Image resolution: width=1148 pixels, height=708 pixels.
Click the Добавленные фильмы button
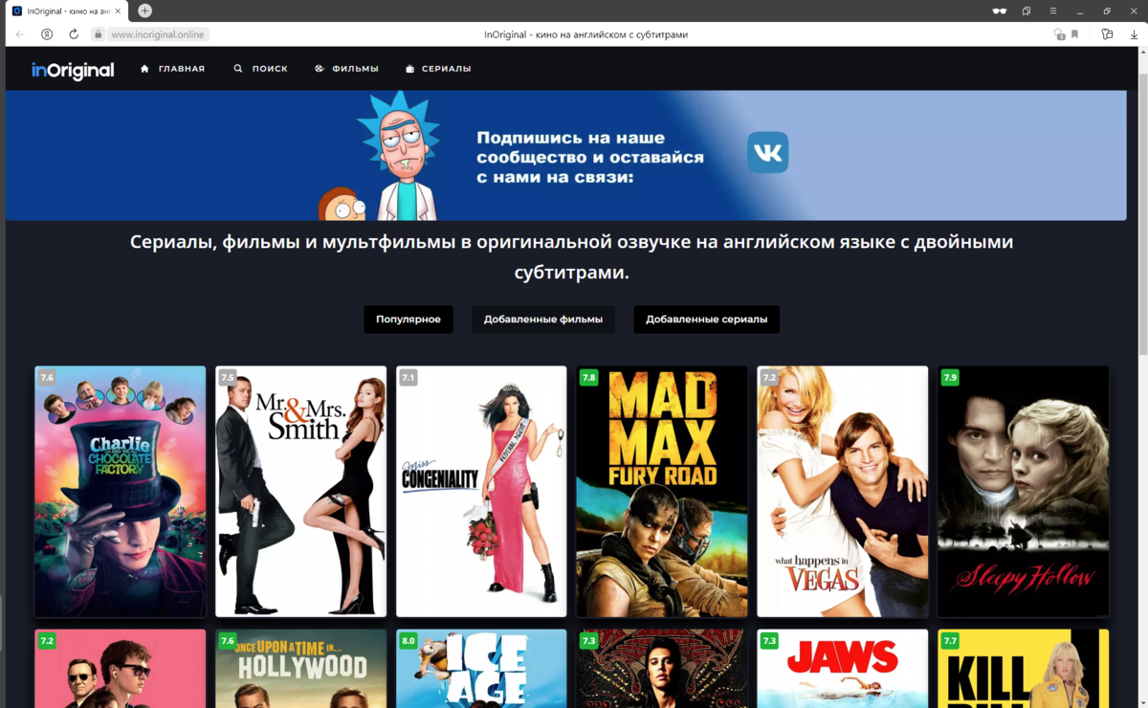tap(543, 320)
